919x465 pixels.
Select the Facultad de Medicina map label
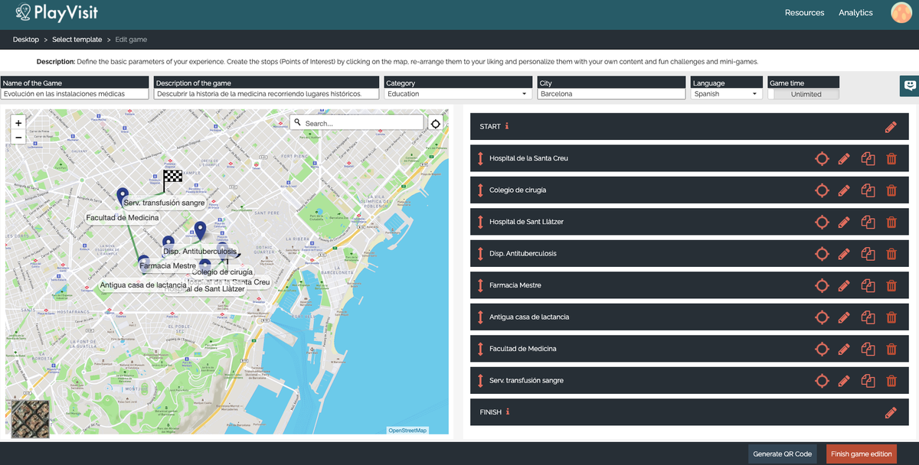point(123,218)
